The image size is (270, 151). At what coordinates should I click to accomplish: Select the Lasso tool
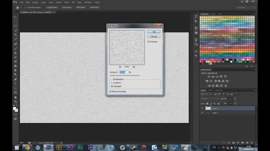click(x=15, y=26)
